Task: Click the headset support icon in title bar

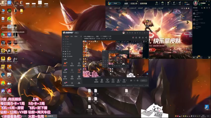Action: [x=127, y=33]
